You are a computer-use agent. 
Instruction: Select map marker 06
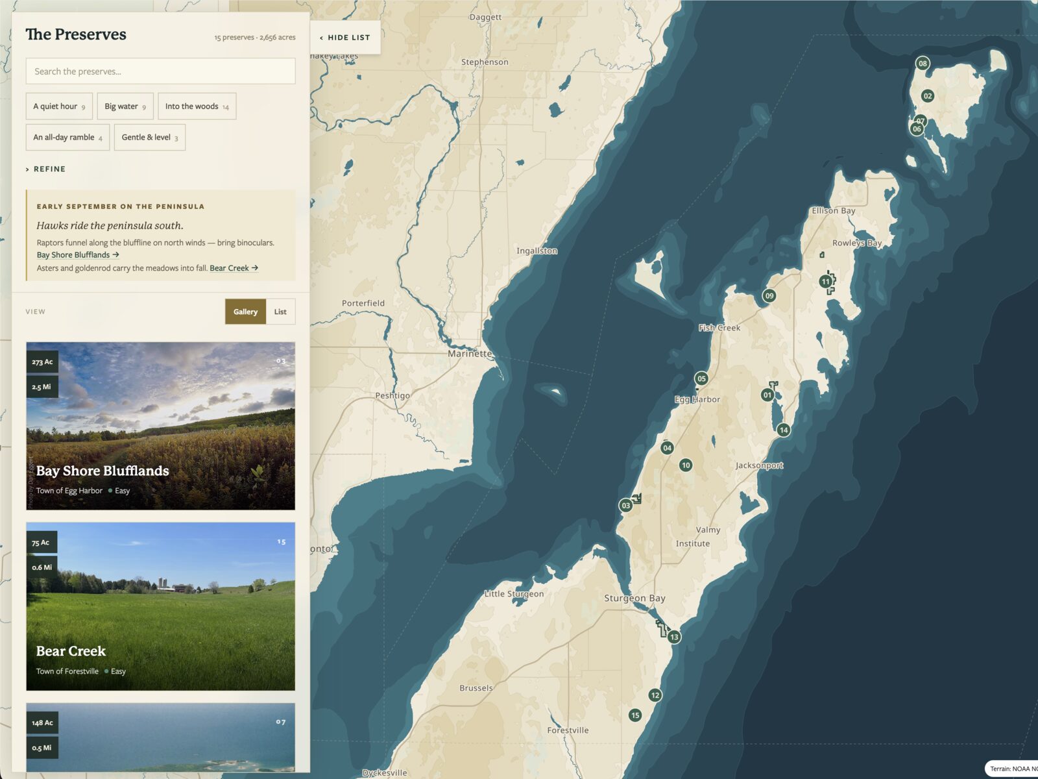(916, 129)
